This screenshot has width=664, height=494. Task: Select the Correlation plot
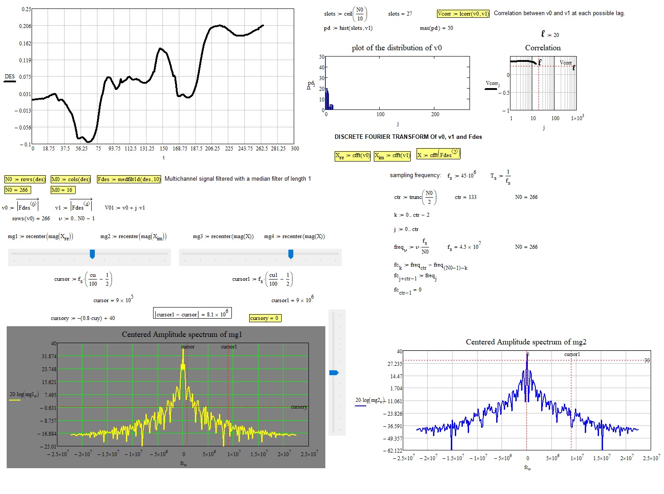[x=543, y=82]
